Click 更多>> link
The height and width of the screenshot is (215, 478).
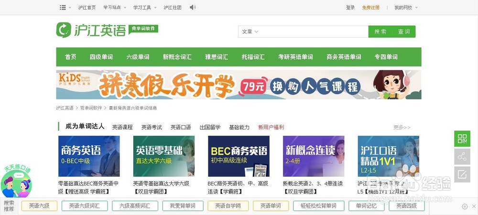(x=402, y=127)
